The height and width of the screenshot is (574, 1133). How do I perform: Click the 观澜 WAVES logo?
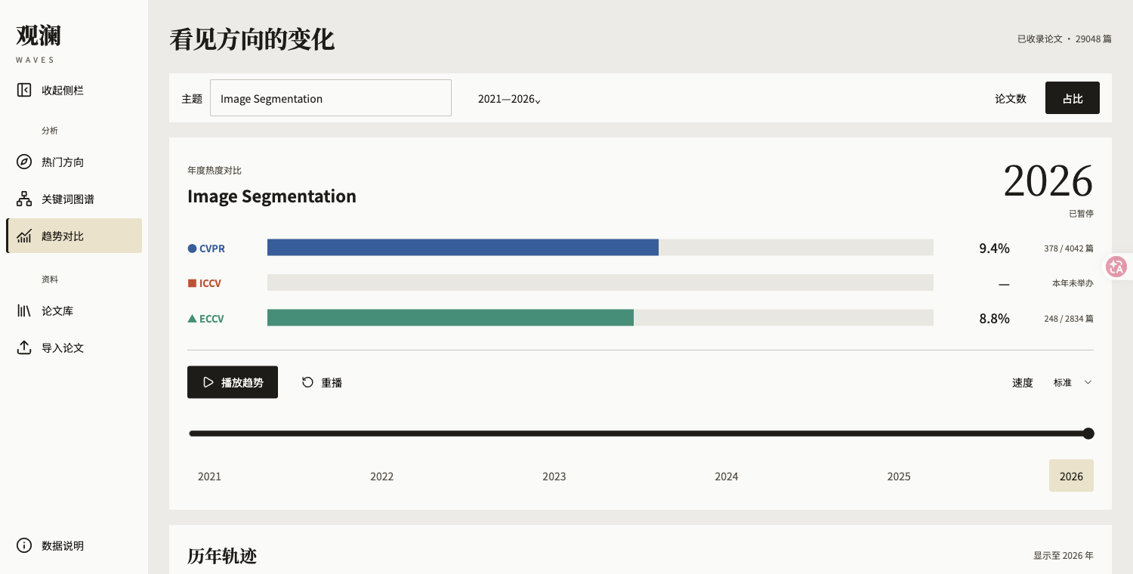click(x=39, y=42)
